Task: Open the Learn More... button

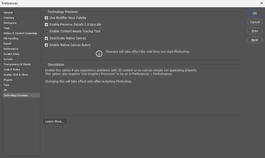Action: [55, 121]
